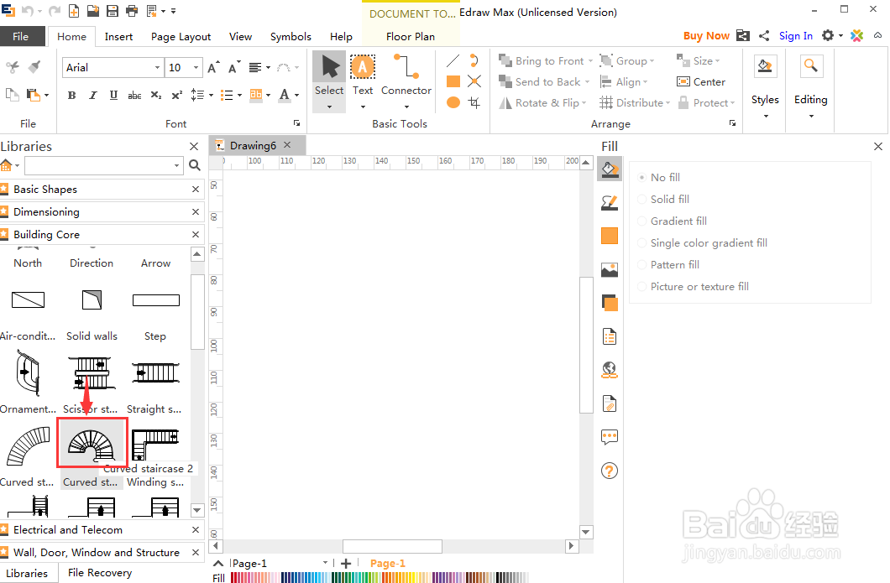
Task: Open the Hyperlink globe panel icon
Action: click(610, 370)
